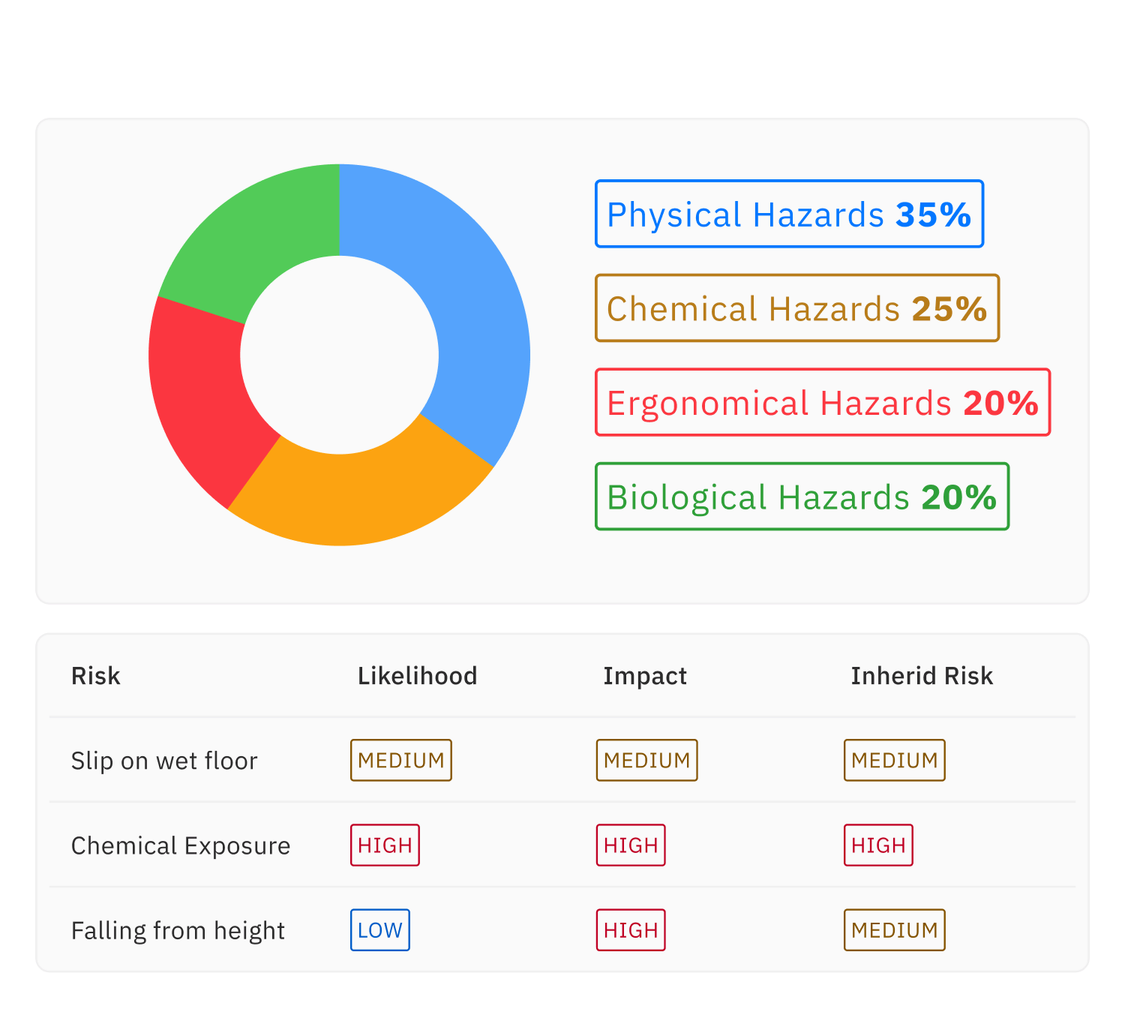Open the Chemical Exposure risk row
This screenshot has width=1125, height=1012.
pos(181,845)
